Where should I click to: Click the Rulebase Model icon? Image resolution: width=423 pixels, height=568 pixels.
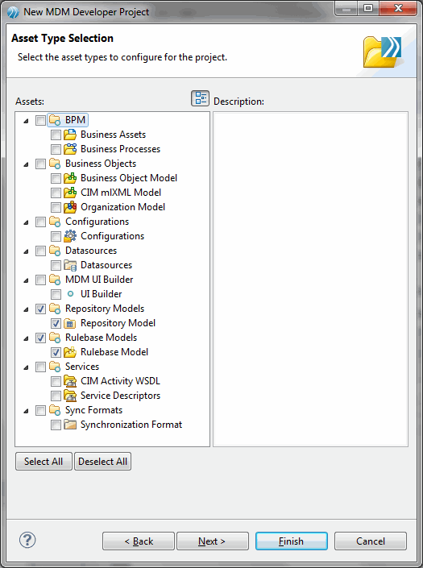pos(70,352)
